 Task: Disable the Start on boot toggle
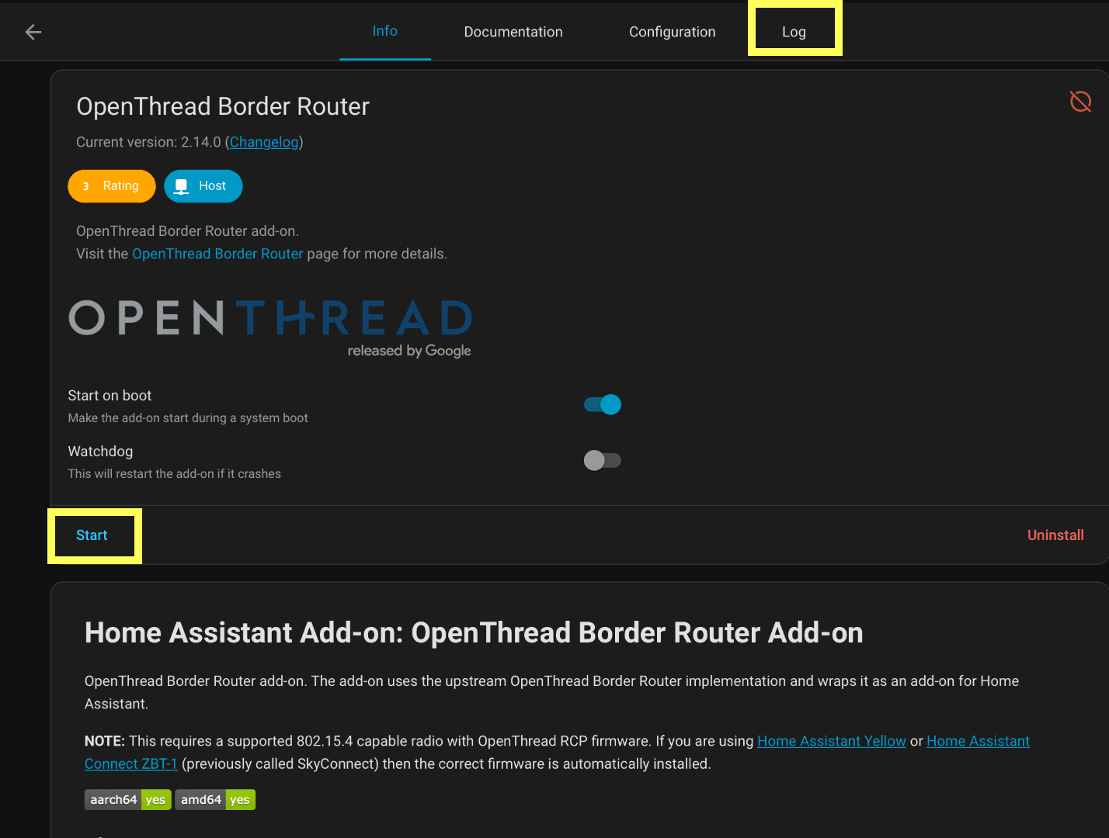pyautogui.click(x=603, y=405)
